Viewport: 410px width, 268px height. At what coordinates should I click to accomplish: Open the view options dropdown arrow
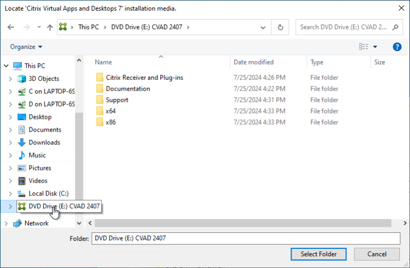[375, 47]
